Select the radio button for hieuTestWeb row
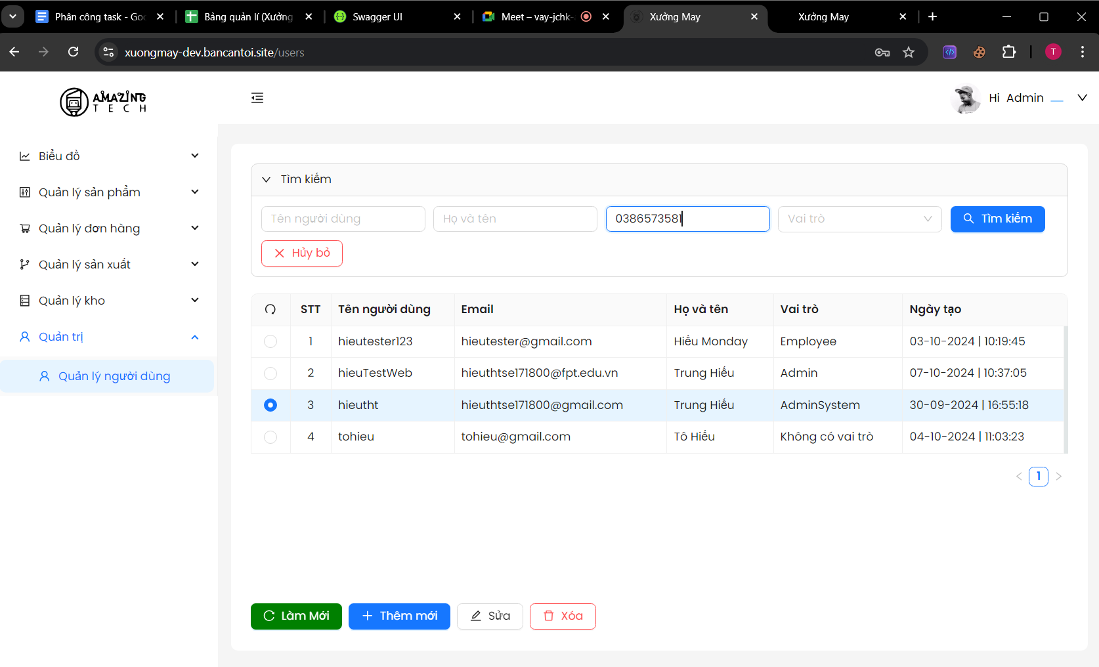 [270, 373]
